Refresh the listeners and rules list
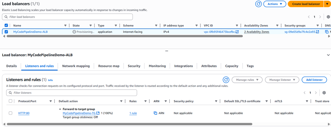The width and height of the screenshot is (331, 127). click(226, 80)
